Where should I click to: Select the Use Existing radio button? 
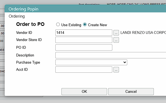[x=58, y=25]
